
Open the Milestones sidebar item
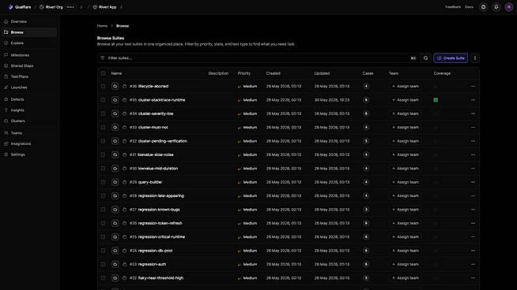click(x=29, y=55)
